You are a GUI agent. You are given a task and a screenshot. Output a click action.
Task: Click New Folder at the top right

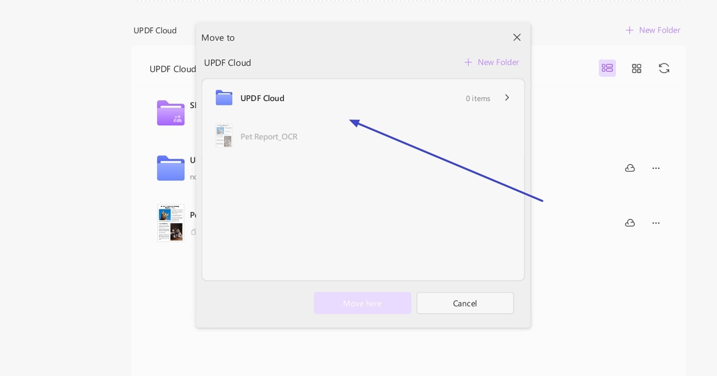pyautogui.click(x=652, y=30)
